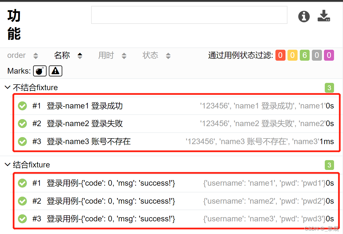Toggle the red failed status filter

point(280,55)
